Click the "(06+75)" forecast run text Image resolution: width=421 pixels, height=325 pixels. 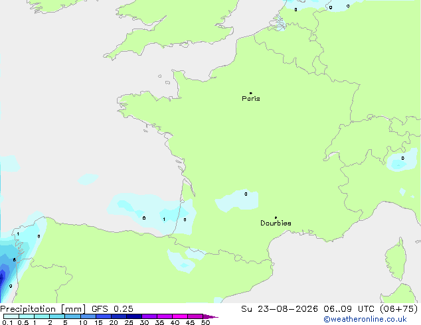click(399, 309)
